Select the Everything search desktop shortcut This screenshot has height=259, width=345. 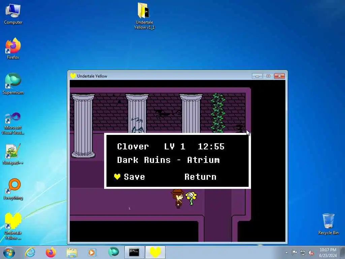pyautogui.click(x=13, y=189)
